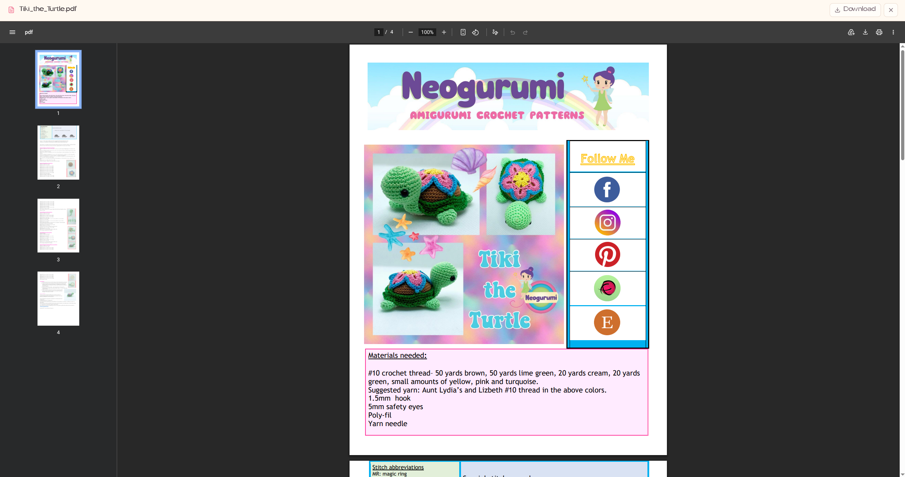Screen dimensions: 905x477
Task: Open the more actions menu
Action: [893, 32]
